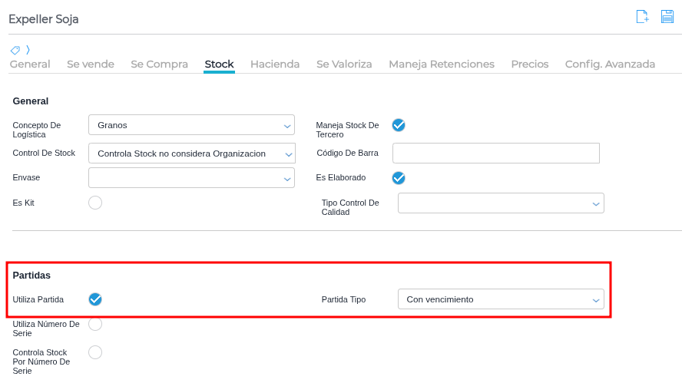Enable the Es Kit option
The image size is (682, 383).
[95, 203]
